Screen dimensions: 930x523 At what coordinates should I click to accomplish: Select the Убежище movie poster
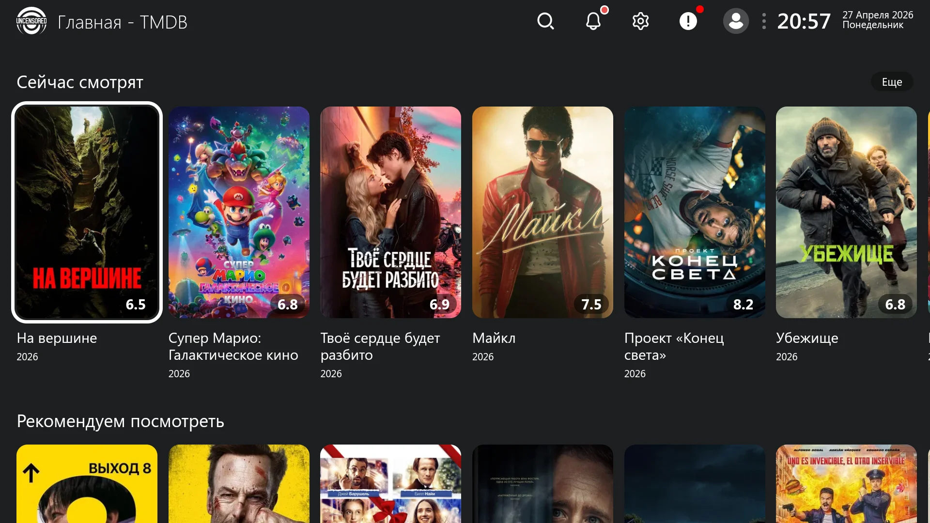tap(846, 212)
